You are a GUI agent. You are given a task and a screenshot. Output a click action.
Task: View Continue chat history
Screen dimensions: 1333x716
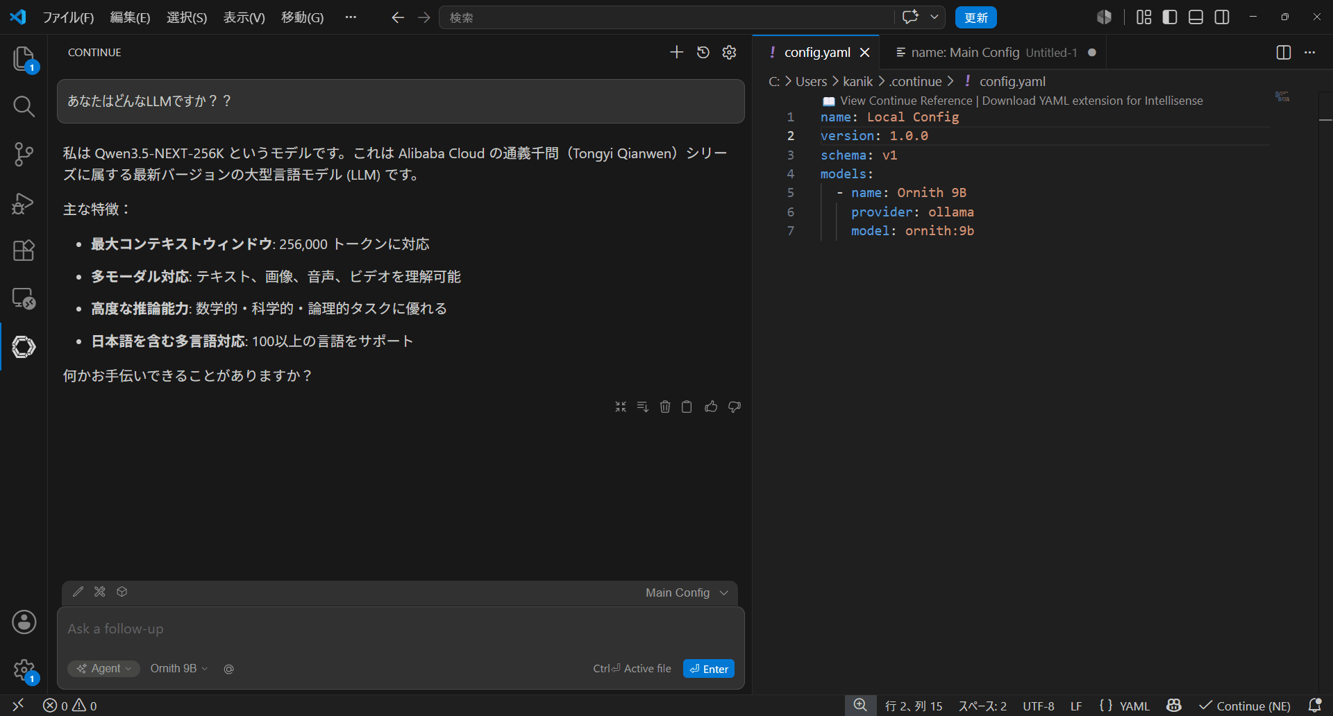tap(703, 52)
